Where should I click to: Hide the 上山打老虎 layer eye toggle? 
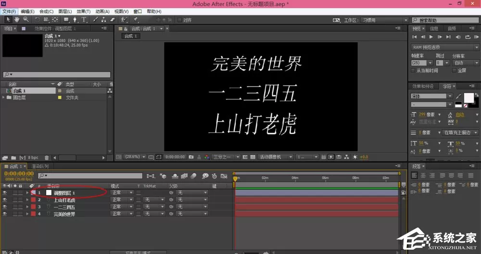click(5, 200)
